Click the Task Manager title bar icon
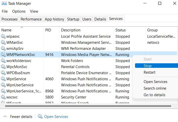Viewport: 178px width, 122px height. pyautogui.click(x=4, y=4)
